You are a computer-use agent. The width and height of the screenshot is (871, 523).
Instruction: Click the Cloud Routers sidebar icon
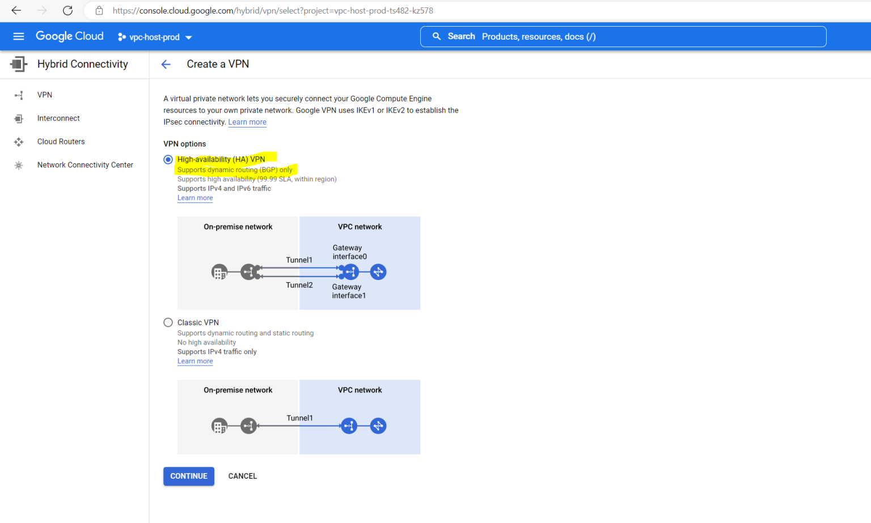19,141
